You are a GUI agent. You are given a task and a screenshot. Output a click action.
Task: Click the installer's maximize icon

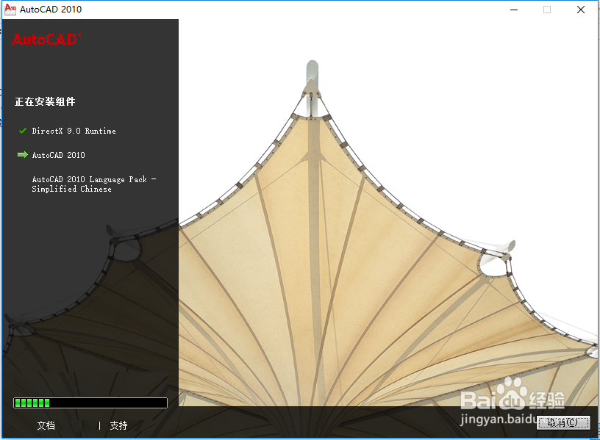546,10
